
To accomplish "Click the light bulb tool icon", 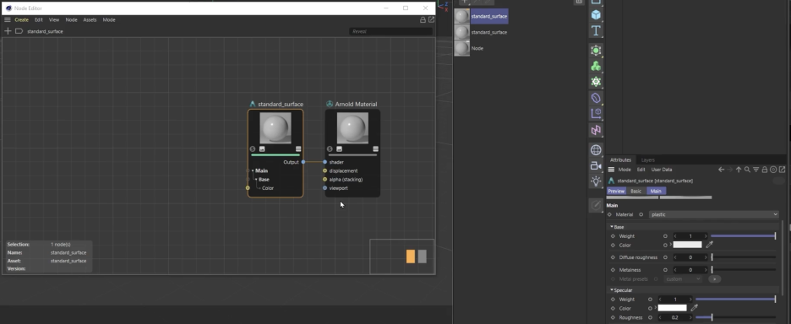I will pos(596,181).
